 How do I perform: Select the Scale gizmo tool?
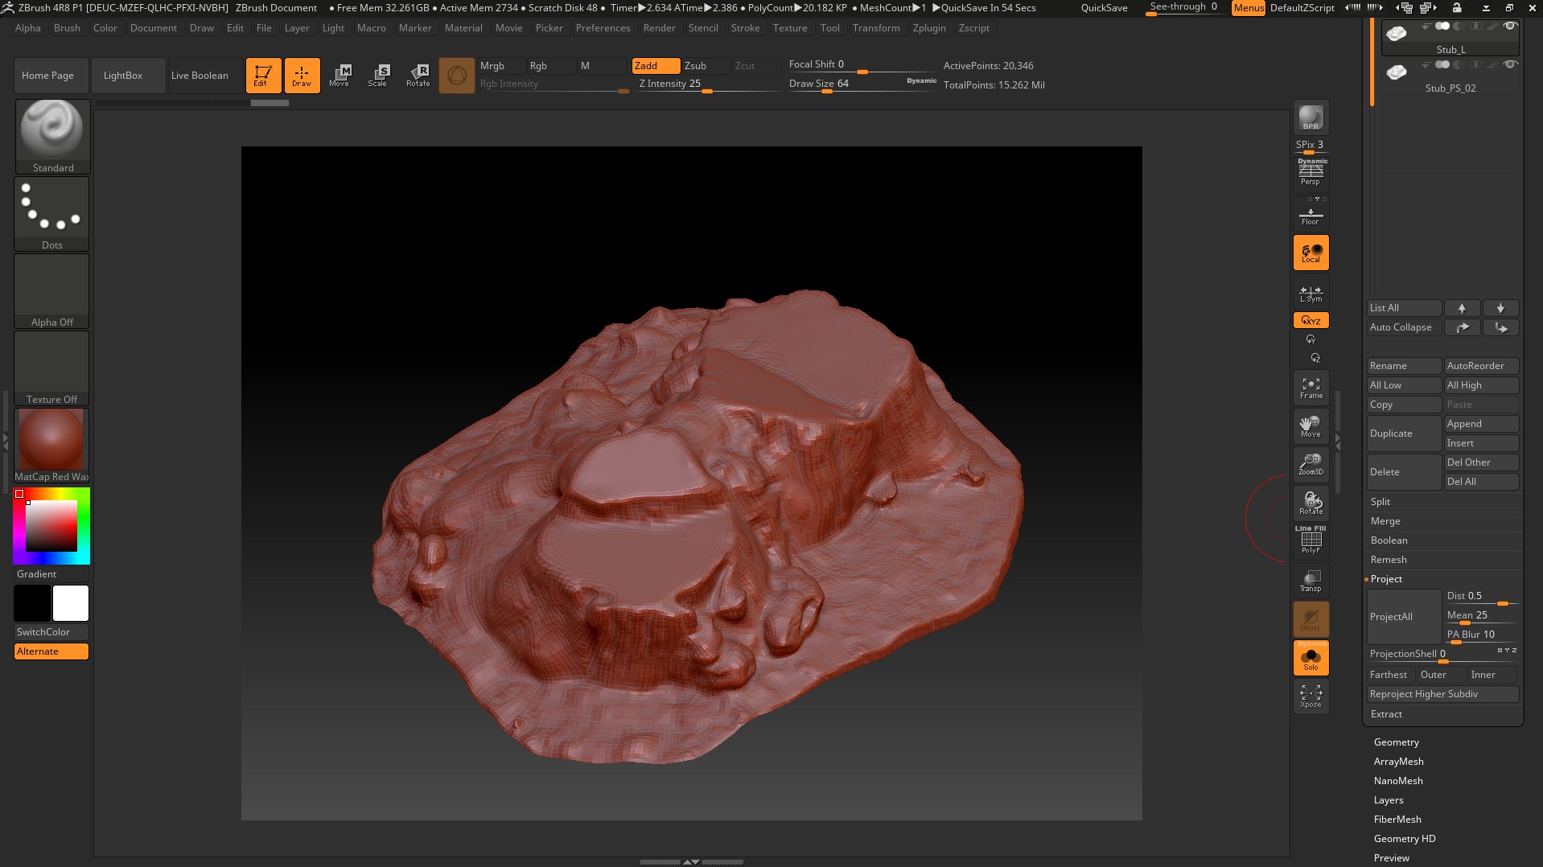[377, 76]
